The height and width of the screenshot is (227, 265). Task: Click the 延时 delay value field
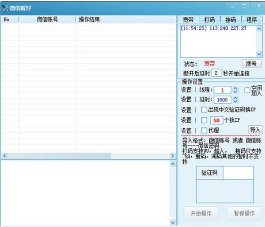(x=223, y=100)
